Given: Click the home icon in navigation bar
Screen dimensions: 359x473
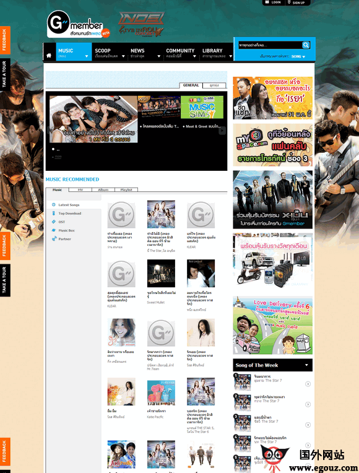Looking at the screenshot, I should (x=49, y=56).
